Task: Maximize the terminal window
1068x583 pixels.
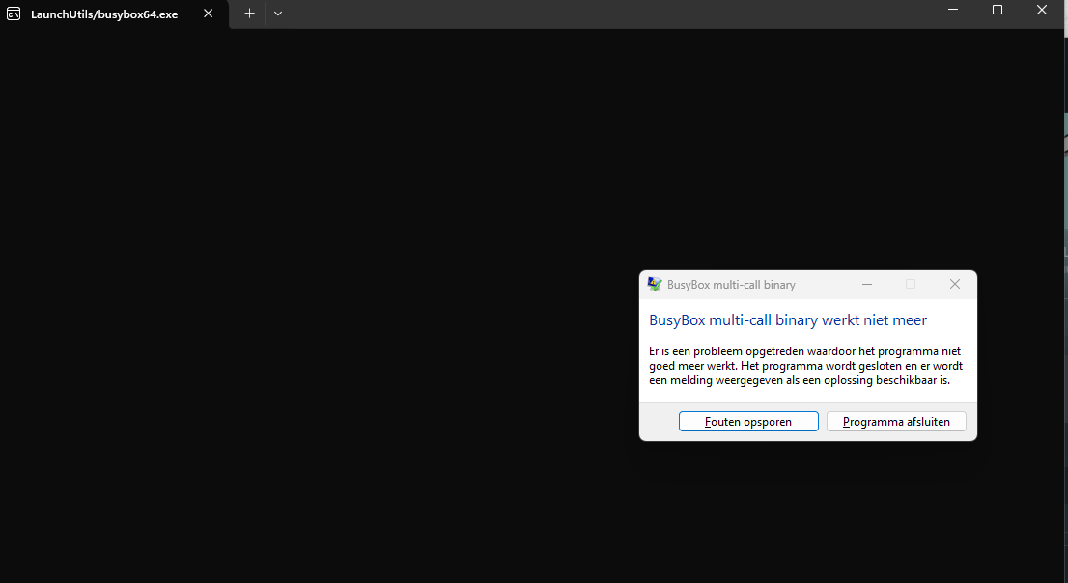Action: click(998, 10)
